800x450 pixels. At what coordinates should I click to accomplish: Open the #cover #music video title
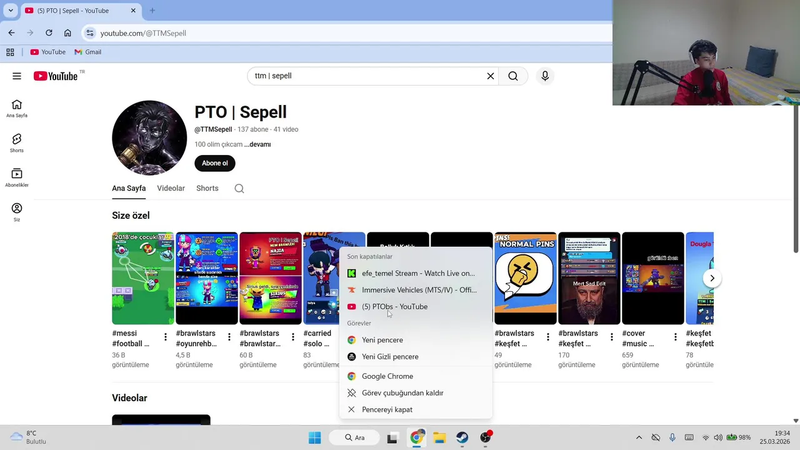[x=638, y=339]
